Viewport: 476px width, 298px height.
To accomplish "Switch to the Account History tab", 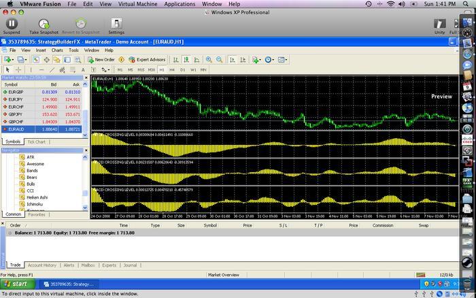I will pyautogui.click(x=42, y=265).
